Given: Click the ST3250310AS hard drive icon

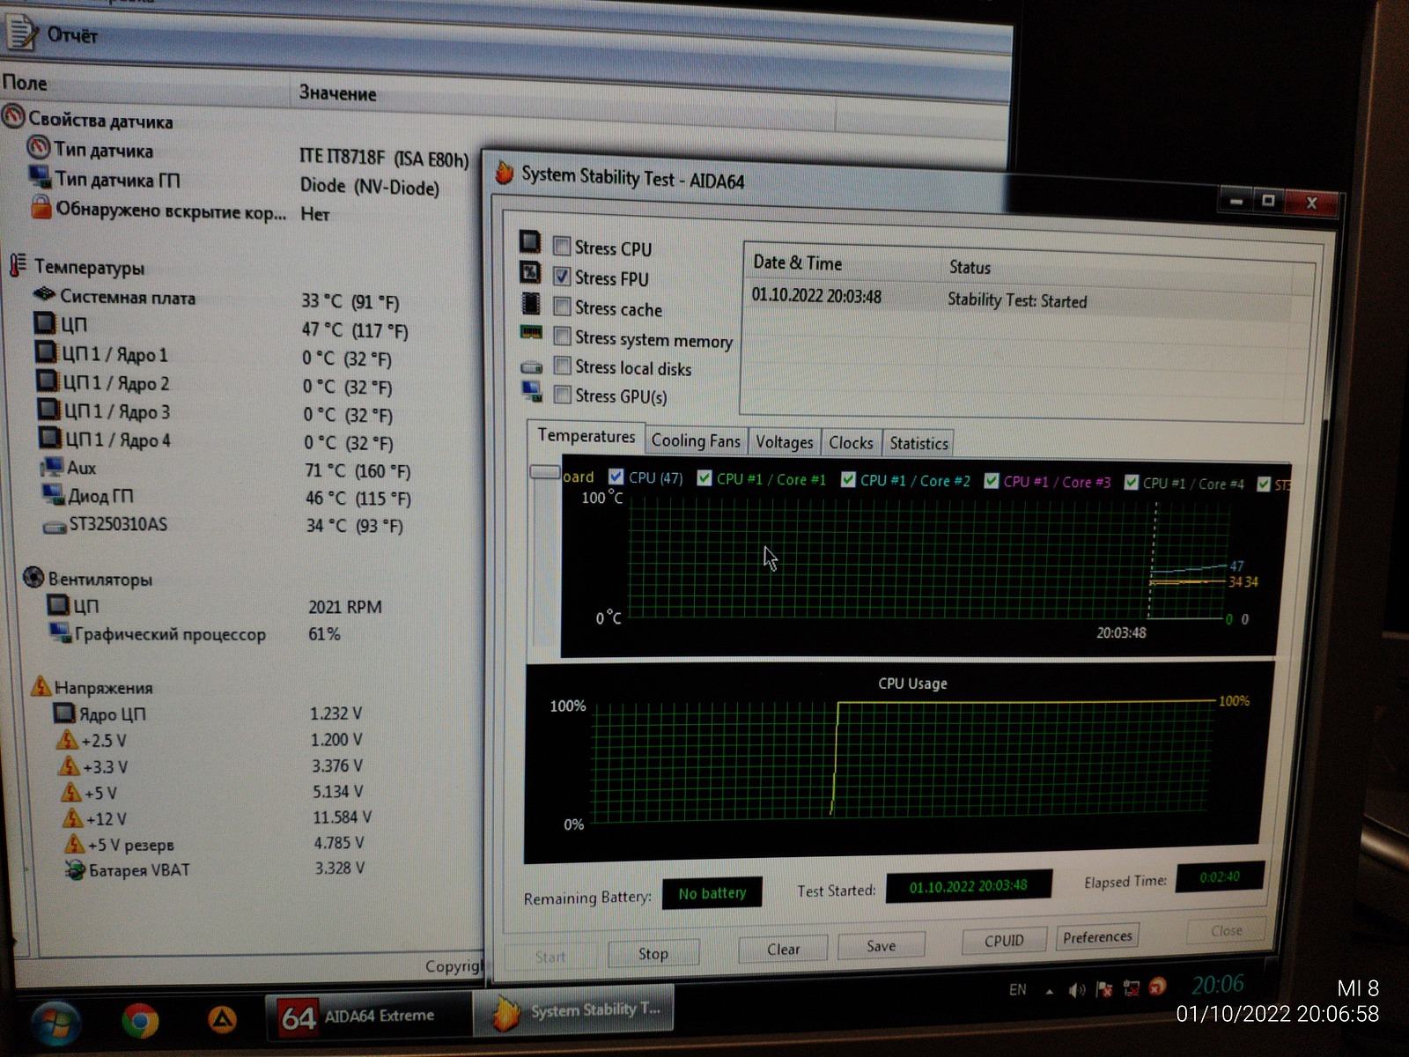Looking at the screenshot, I should click(55, 527).
